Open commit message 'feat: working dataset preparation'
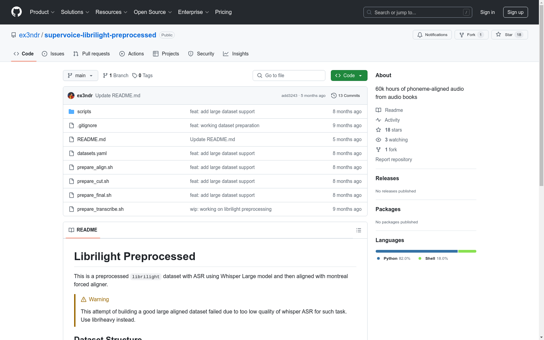Viewport: 544px width, 340px height. [x=225, y=125]
